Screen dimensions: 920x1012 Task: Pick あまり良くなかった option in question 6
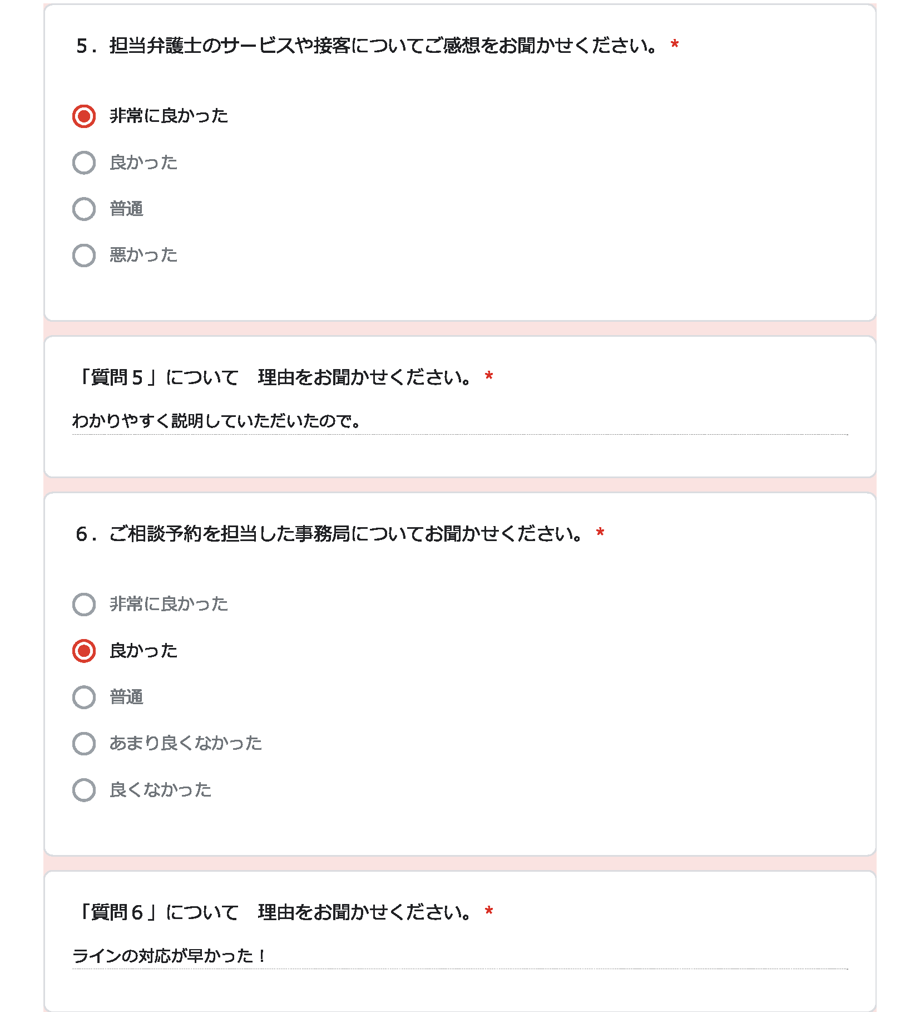pos(84,744)
